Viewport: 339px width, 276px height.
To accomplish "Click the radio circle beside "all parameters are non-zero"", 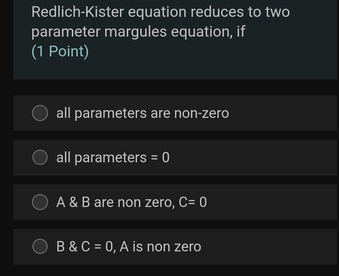I will click(x=40, y=113).
